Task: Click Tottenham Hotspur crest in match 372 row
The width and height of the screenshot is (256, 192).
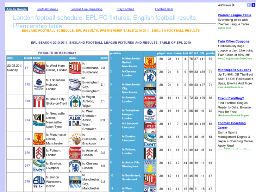Action: point(39,85)
